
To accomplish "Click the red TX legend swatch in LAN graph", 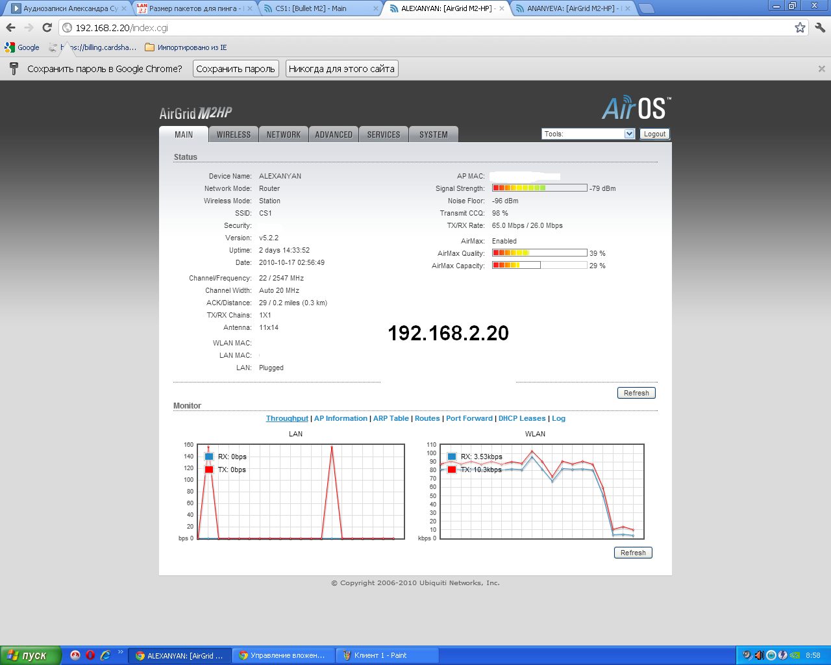I will (209, 470).
